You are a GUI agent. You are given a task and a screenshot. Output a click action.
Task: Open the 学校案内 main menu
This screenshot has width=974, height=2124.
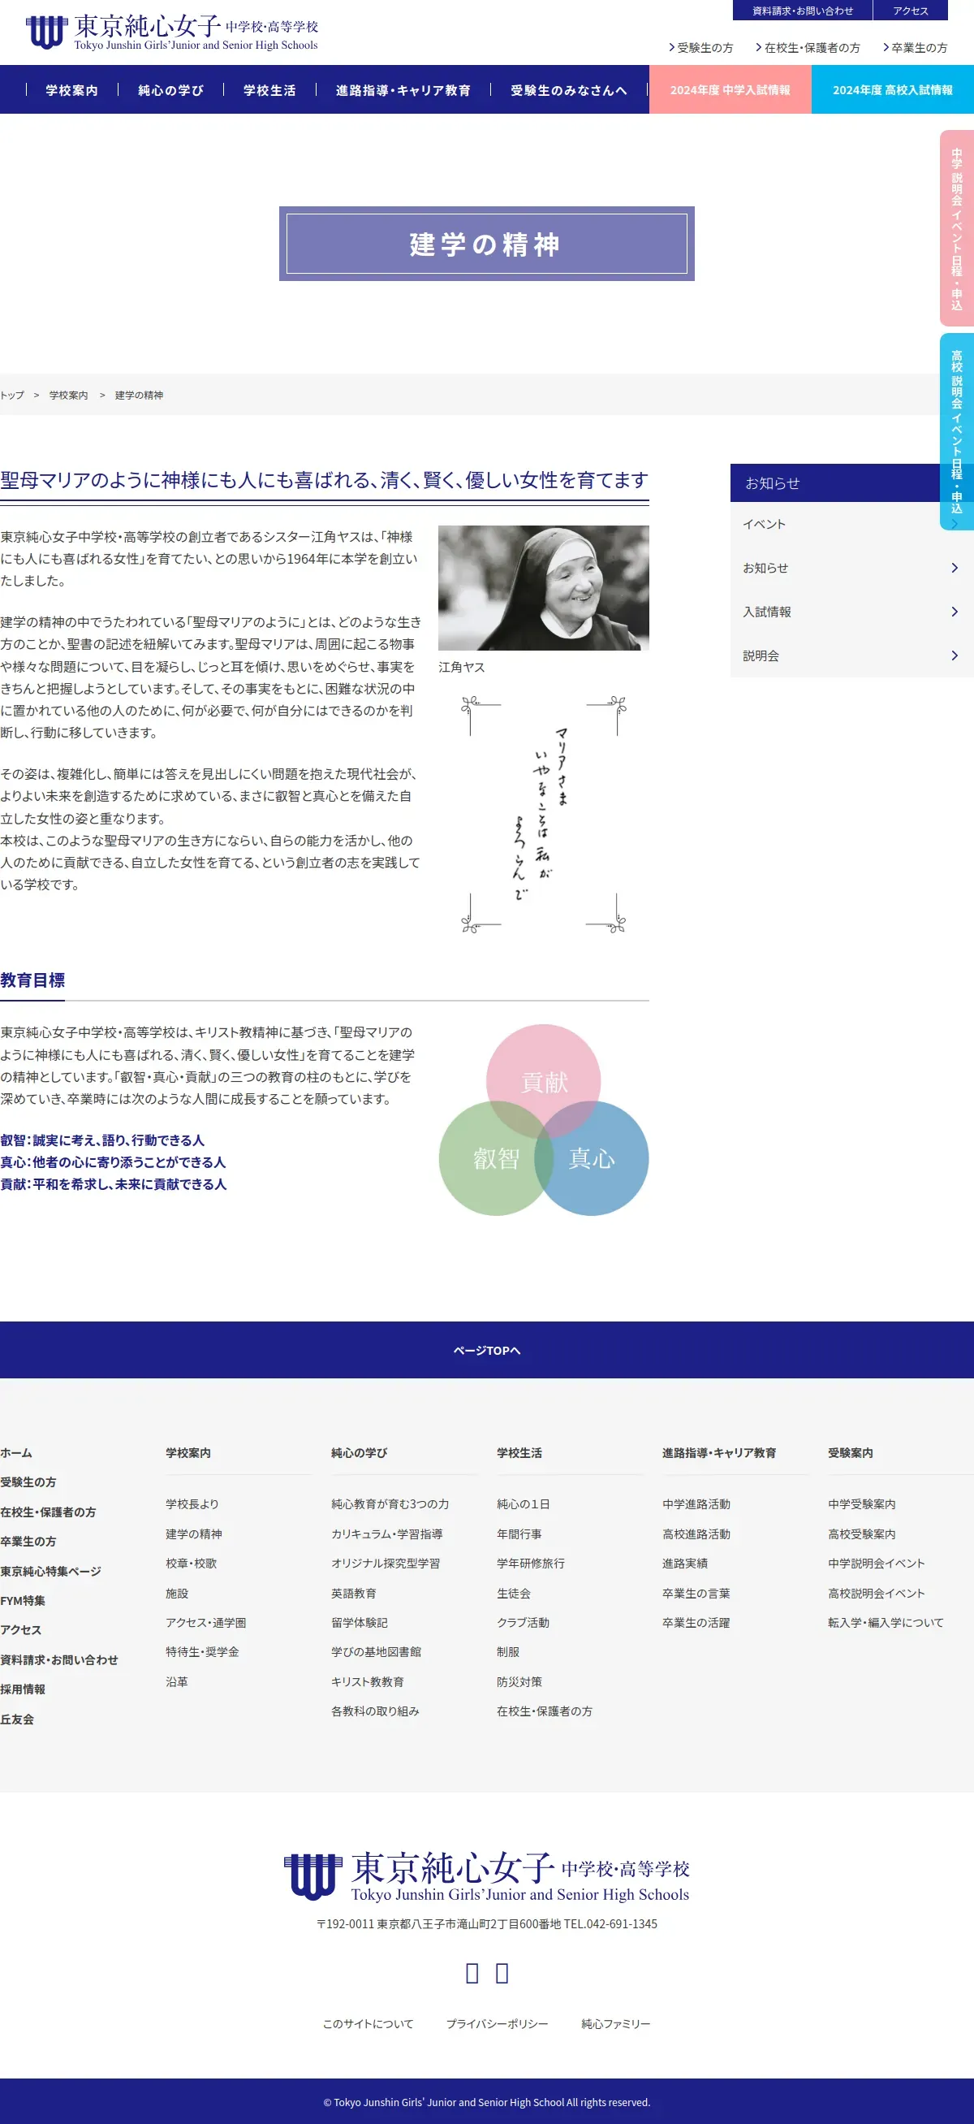click(71, 90)
